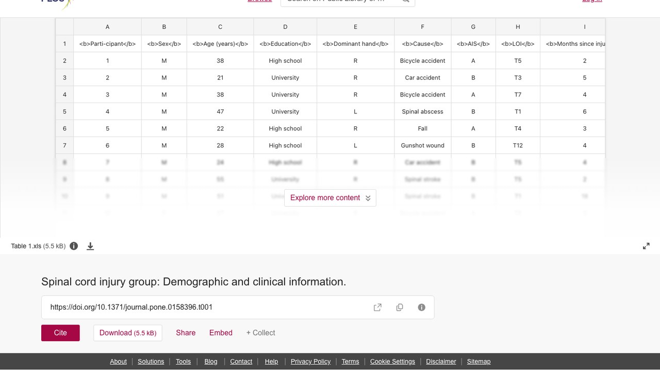Download Table 1.xls via arrow icon
Screen dimensions: 660x371
[x=90, y=246]
